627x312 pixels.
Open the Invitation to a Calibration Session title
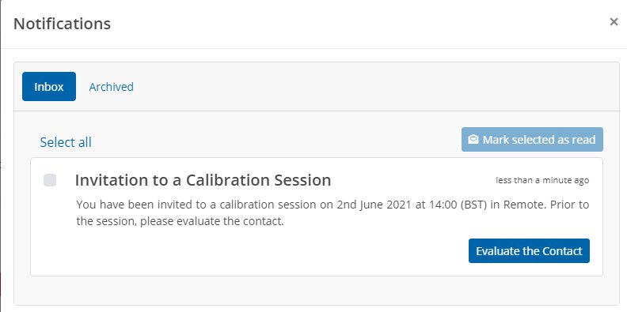pyautogui.click(x=203, y=180)
